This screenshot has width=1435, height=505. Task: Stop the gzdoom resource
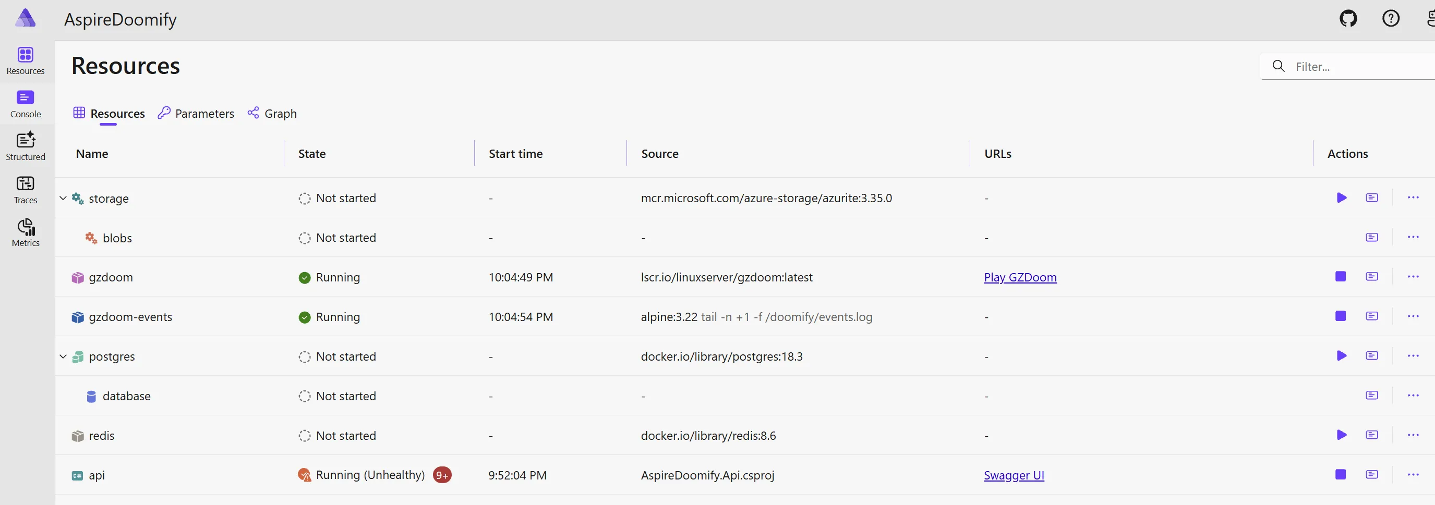[1341, 277]
